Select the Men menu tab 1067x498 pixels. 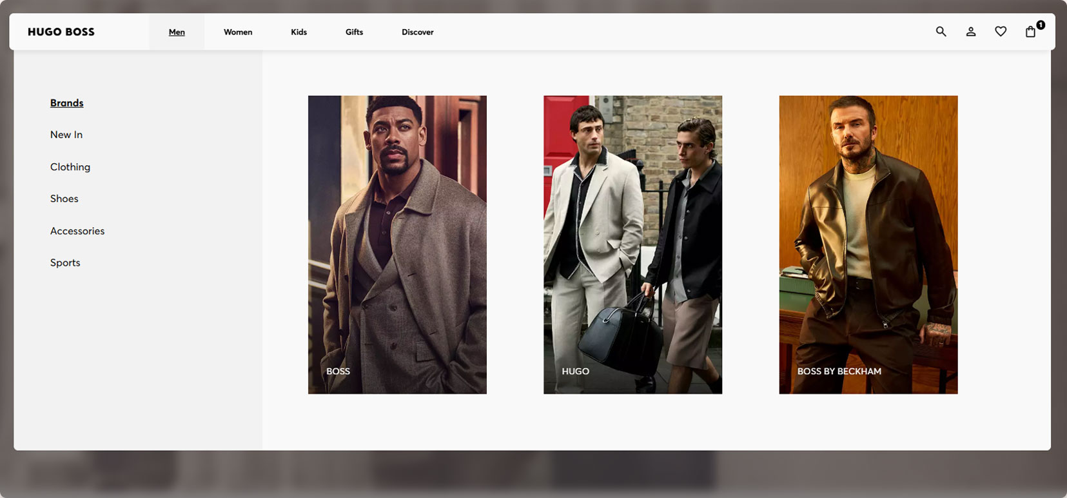[x=177, y=32]
